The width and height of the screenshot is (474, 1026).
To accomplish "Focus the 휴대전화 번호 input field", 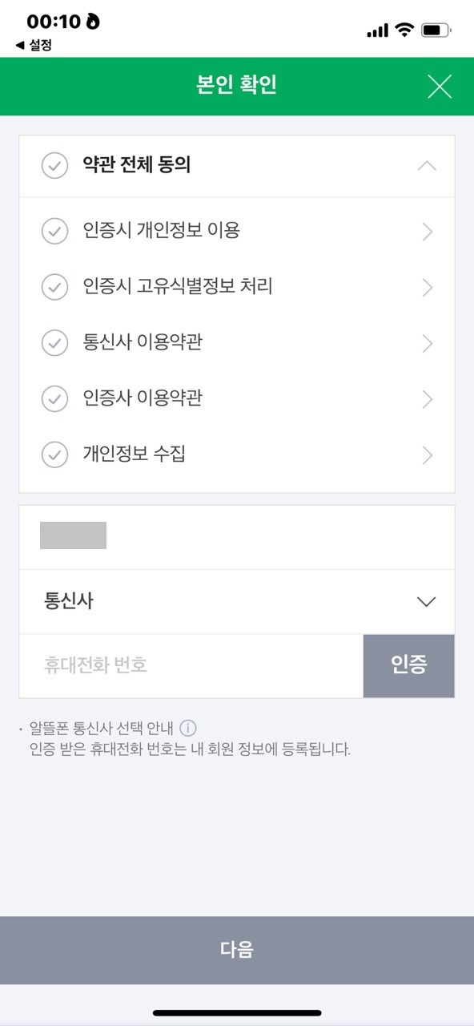I will point(191,666).
